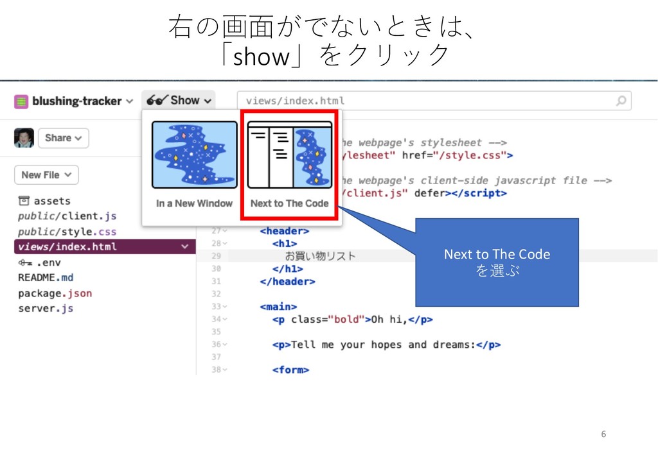Click line number 29 in gutter

216,256
